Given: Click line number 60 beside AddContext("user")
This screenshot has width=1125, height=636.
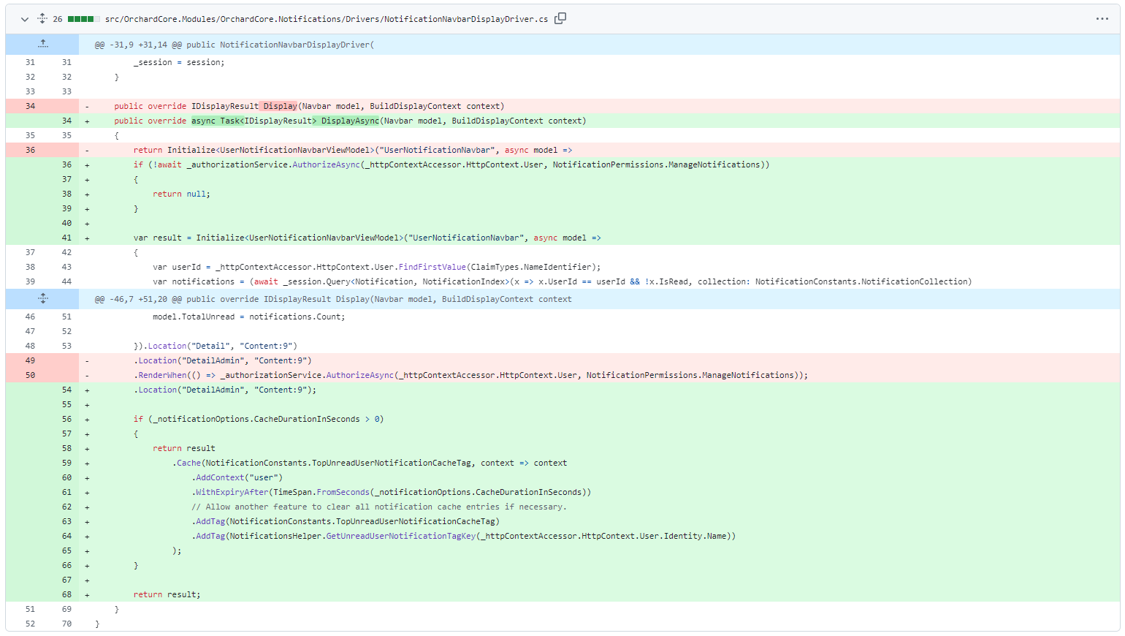Looking at the screenshot, I should point(66,477).
